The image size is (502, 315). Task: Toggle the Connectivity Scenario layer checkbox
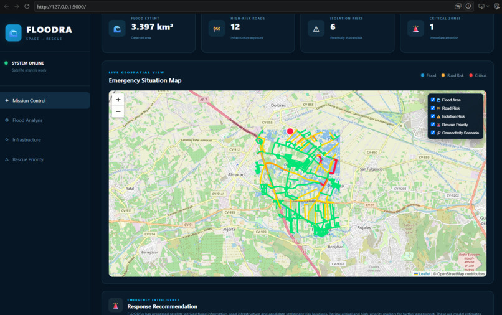point(433,133)
